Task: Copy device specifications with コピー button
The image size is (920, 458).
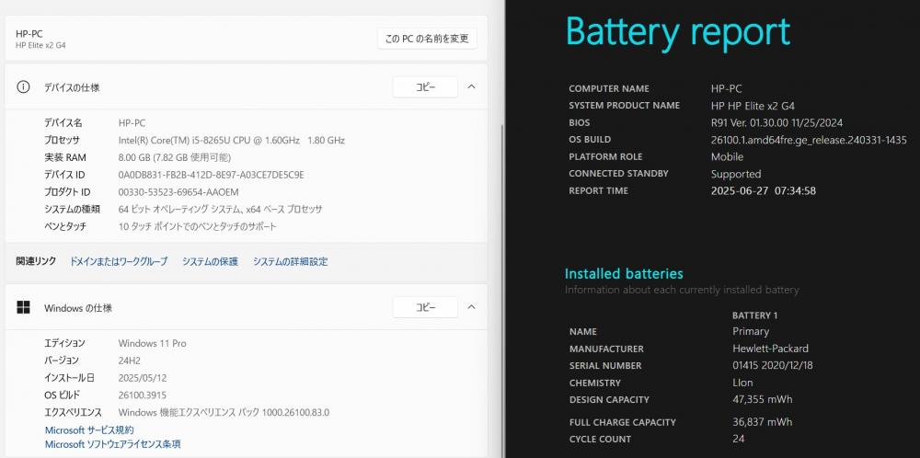Action: click(x=425, y=86)
